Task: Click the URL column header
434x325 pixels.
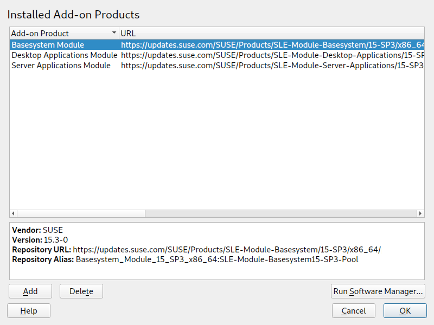Action: (x=271, y=34)
